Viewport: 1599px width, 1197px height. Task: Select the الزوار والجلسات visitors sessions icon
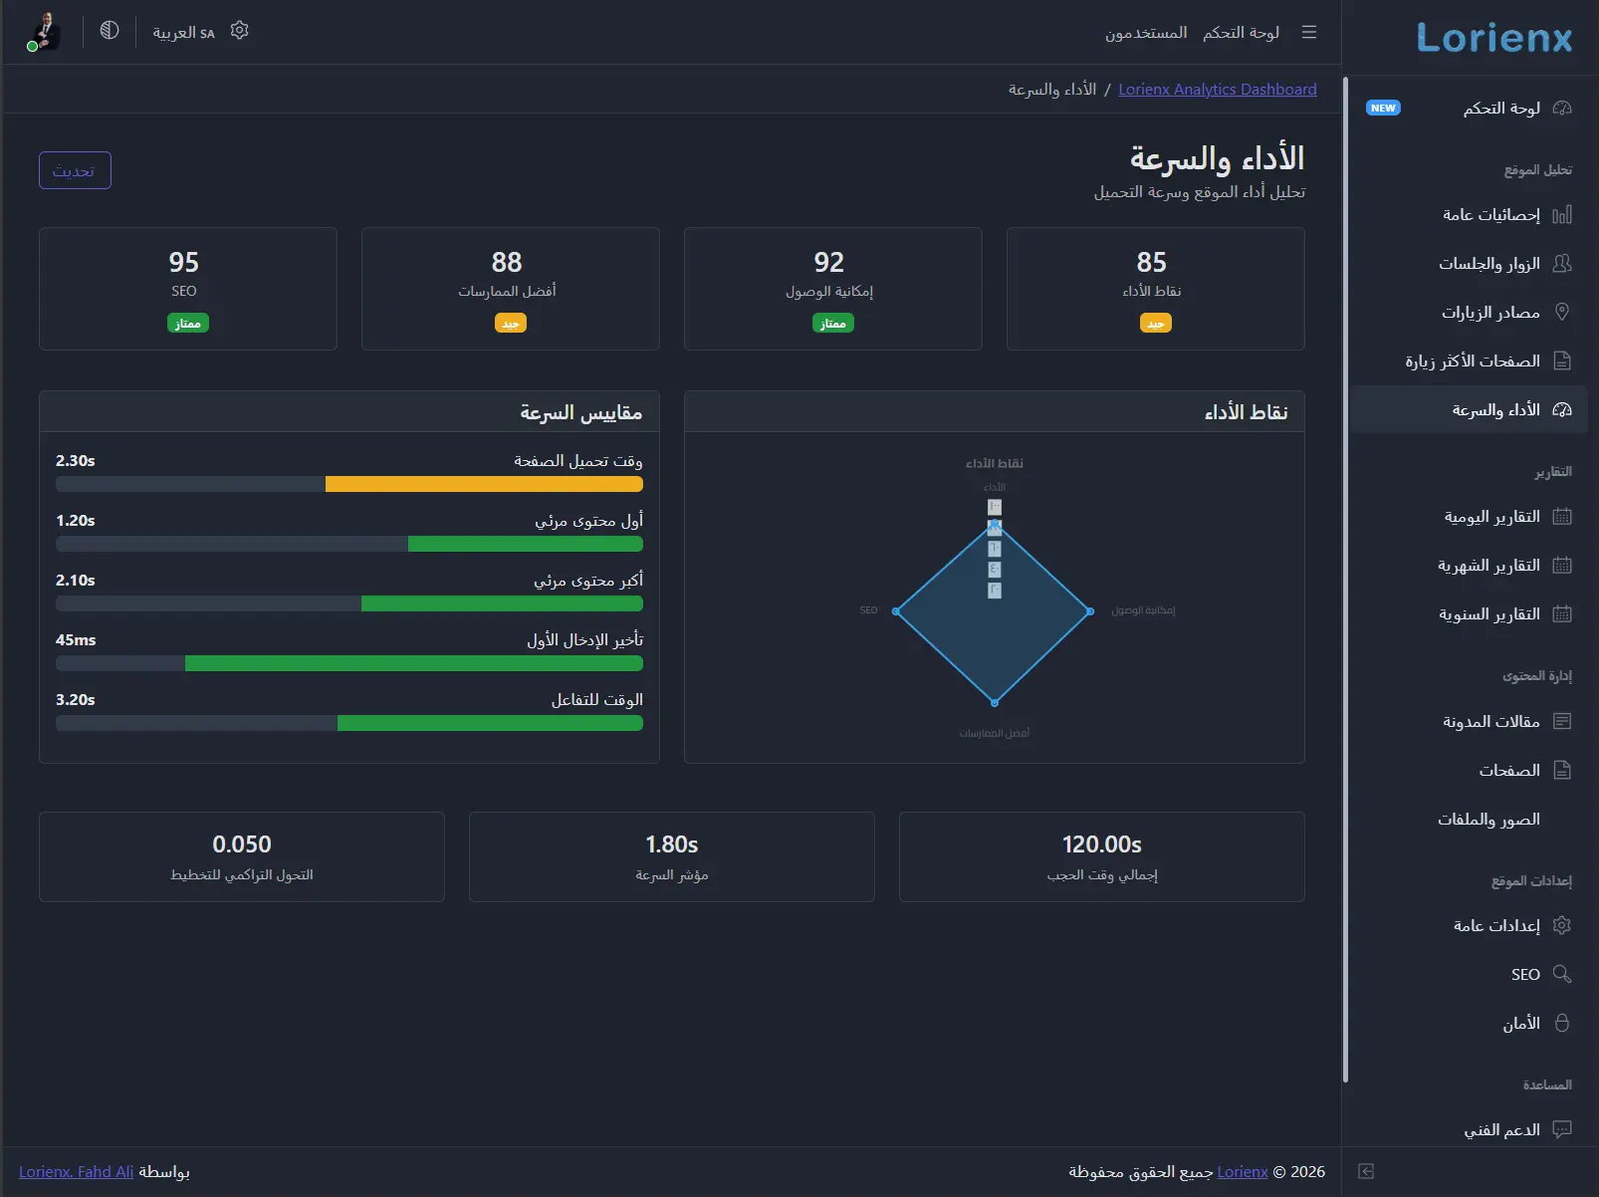(1562, 264)
